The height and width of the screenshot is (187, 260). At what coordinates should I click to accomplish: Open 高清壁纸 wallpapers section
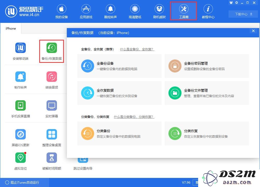click(135, 11)
